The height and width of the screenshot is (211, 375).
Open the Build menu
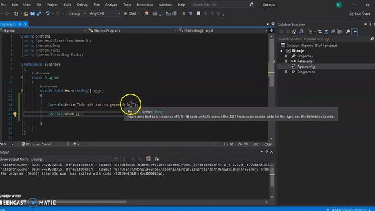click(x=67, y=5)
